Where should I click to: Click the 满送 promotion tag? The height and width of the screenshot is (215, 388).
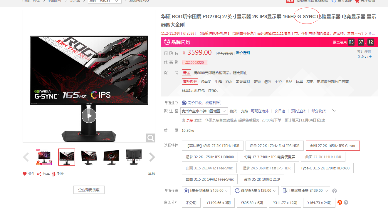tap(186, 73)
